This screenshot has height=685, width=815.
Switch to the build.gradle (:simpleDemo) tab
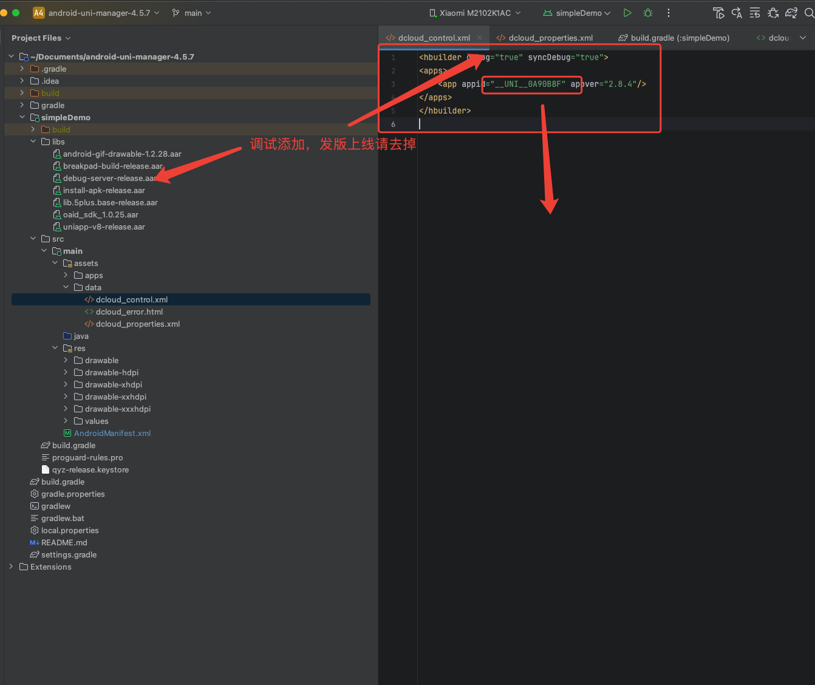coord(674,38)
